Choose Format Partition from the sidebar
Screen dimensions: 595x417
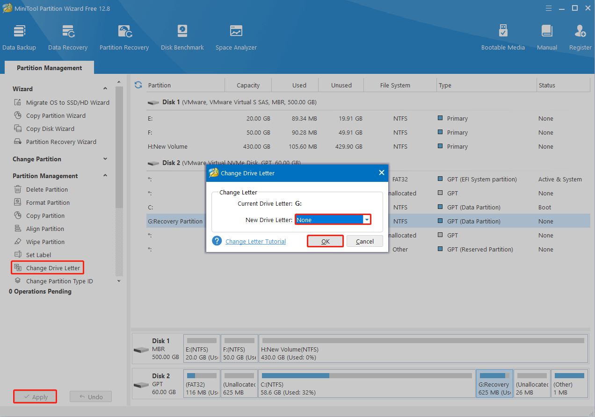42,202
